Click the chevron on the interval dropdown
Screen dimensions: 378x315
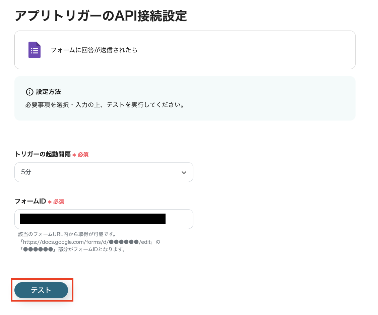click(x=184, y=172)
